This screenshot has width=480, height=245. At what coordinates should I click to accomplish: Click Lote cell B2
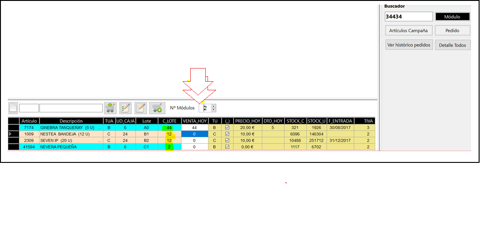point(147,140)
